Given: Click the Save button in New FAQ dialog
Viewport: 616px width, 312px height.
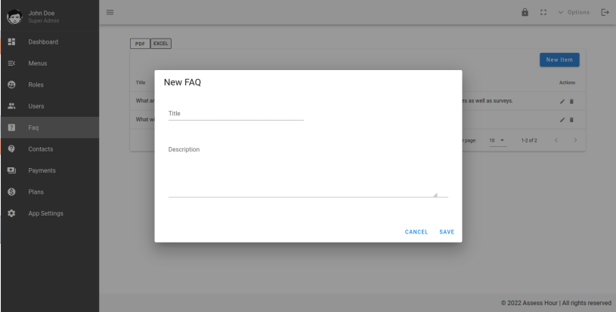Looking at the screenshot, I should [446, 231].
